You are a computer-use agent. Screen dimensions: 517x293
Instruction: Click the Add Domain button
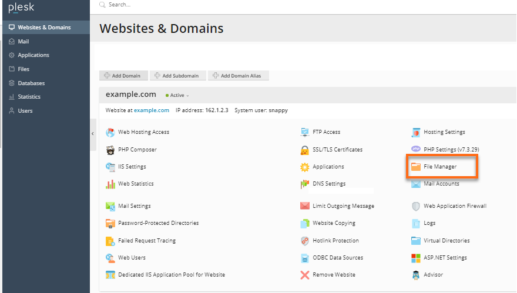point(123,76)
